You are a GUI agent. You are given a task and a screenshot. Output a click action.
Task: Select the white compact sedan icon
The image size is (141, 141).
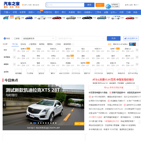pos(42,18)
